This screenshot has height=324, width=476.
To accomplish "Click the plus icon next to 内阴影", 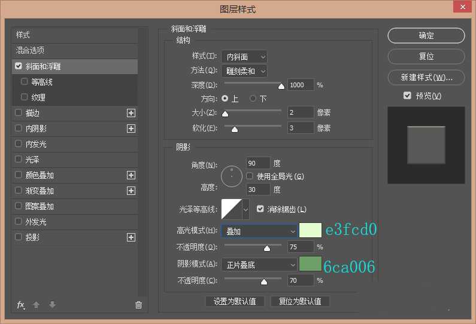I will pos(131,129).
